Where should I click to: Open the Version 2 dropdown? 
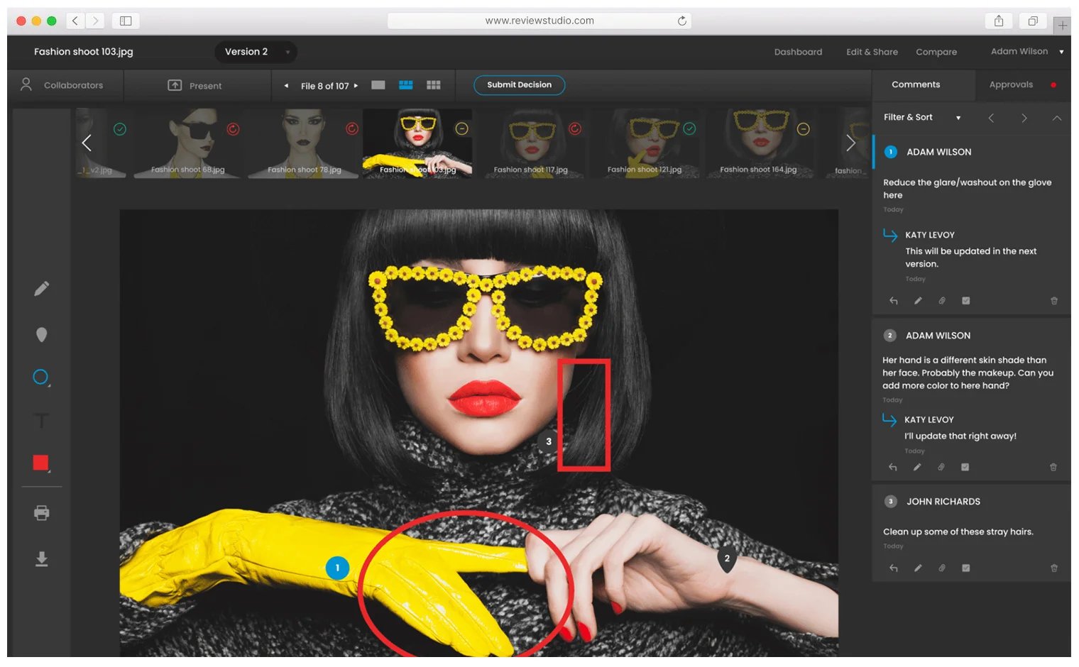point(256,52)
